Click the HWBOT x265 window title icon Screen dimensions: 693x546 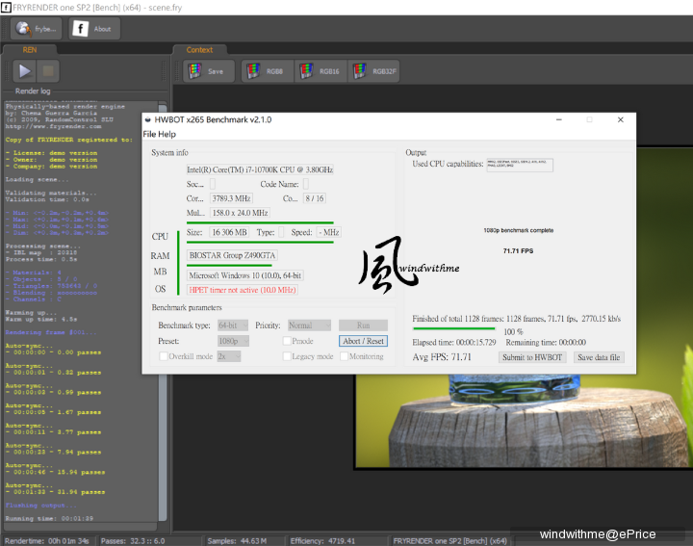coord(148,119)
